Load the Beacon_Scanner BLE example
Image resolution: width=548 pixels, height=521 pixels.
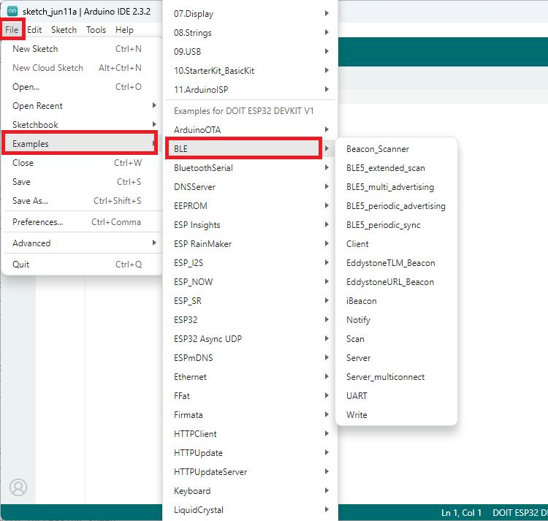point(396,149)
